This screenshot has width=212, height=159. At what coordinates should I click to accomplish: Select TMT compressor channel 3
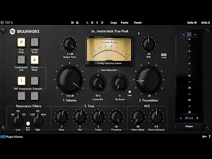pos(22,96)
